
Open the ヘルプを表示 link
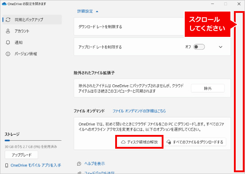click(x=94, y=164)
